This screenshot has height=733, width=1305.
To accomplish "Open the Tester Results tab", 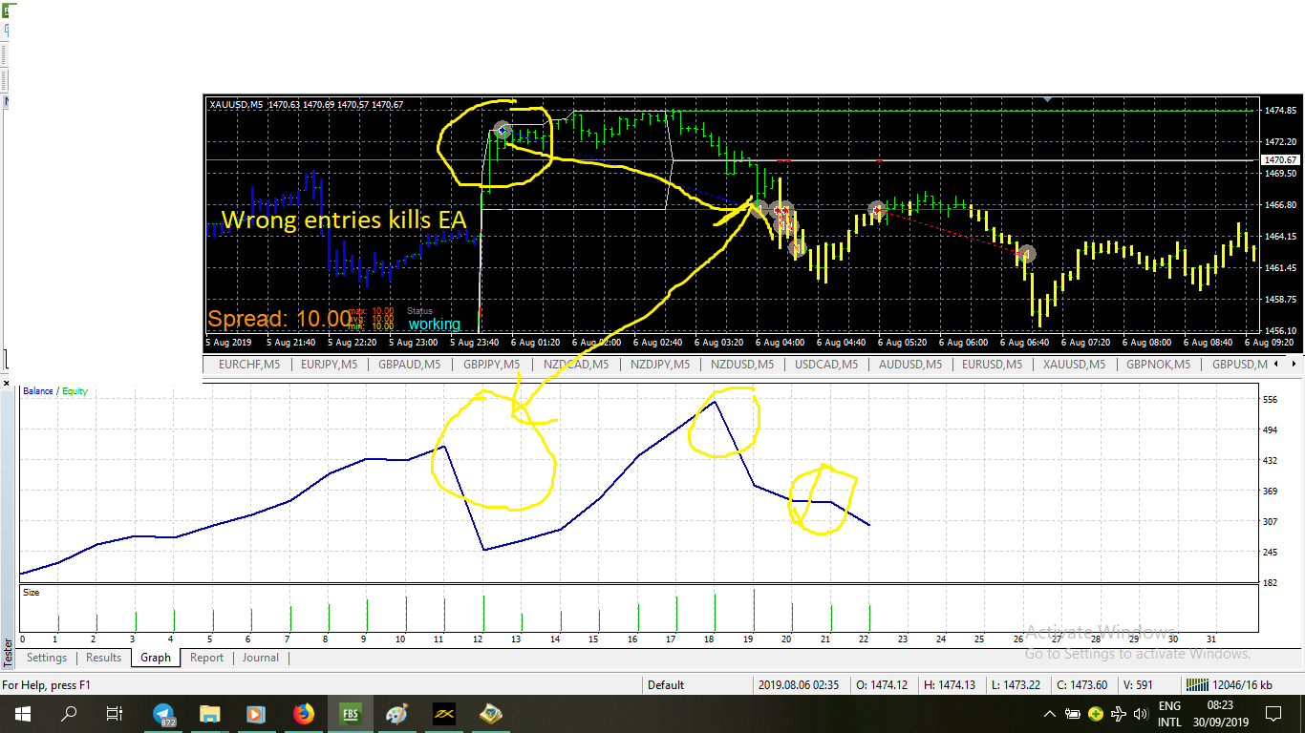I will click(x=103, y=658).
